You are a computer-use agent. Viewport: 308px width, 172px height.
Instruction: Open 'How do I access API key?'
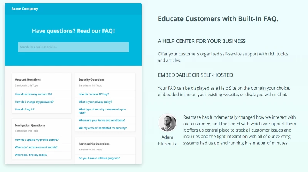pyautogui.click(x=94, y=94)
